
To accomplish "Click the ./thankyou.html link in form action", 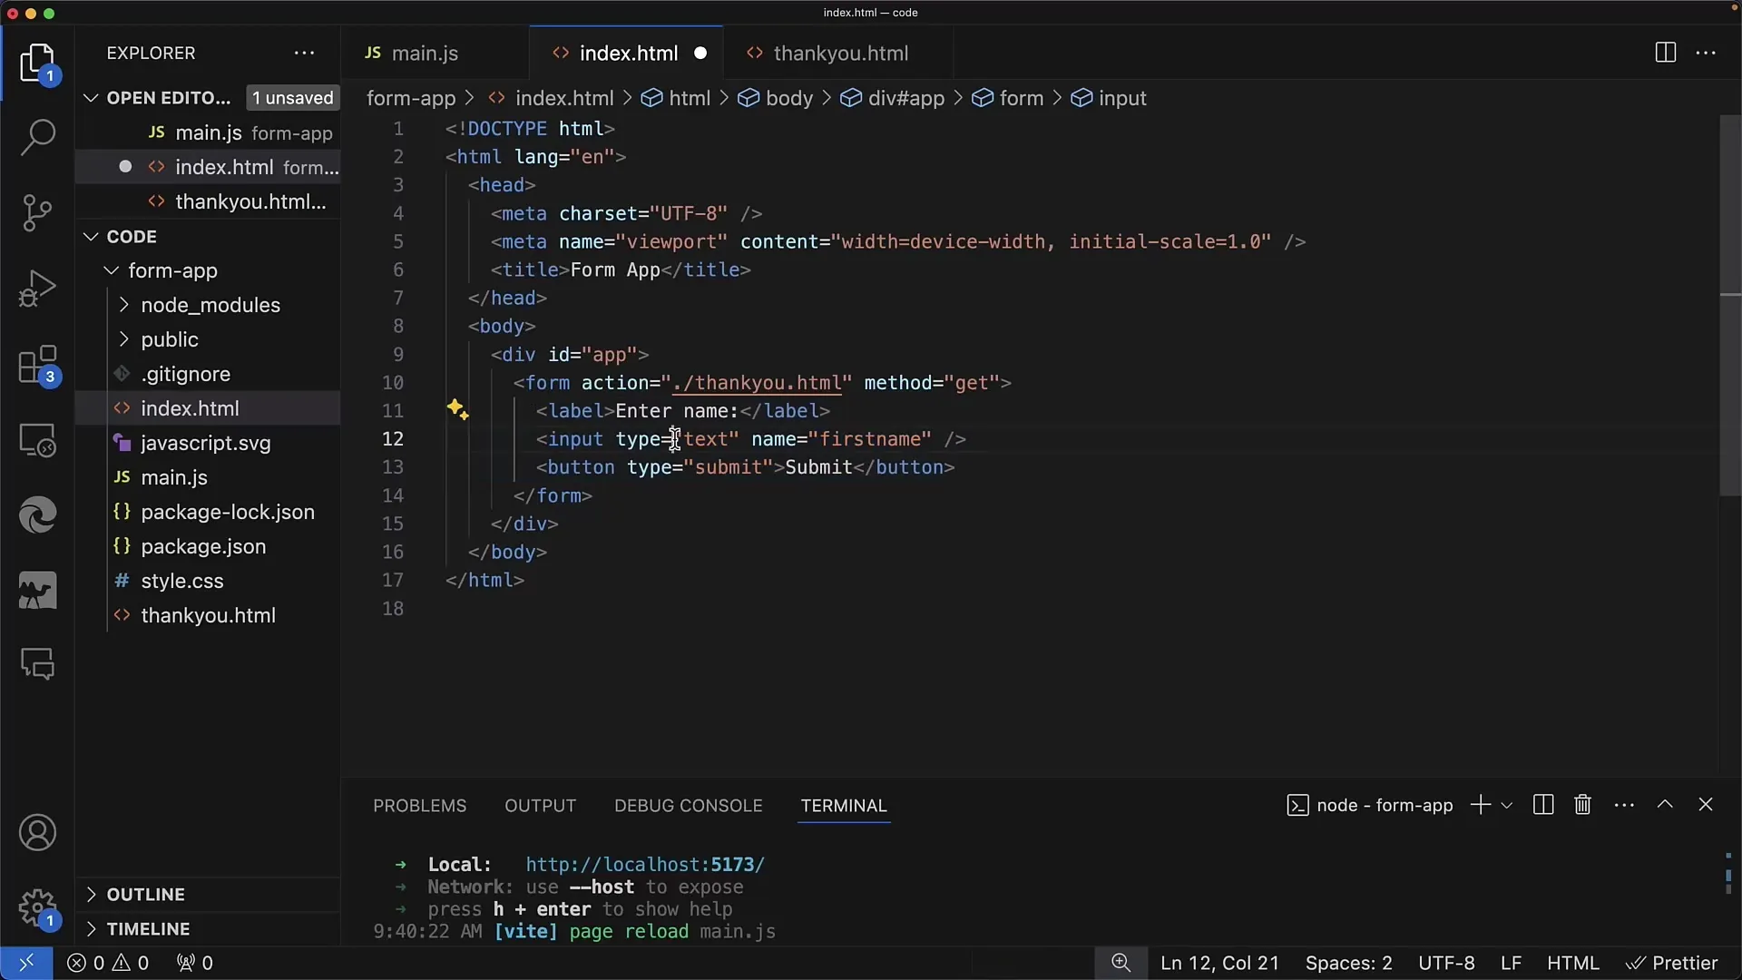I will [x=756, y=383].
